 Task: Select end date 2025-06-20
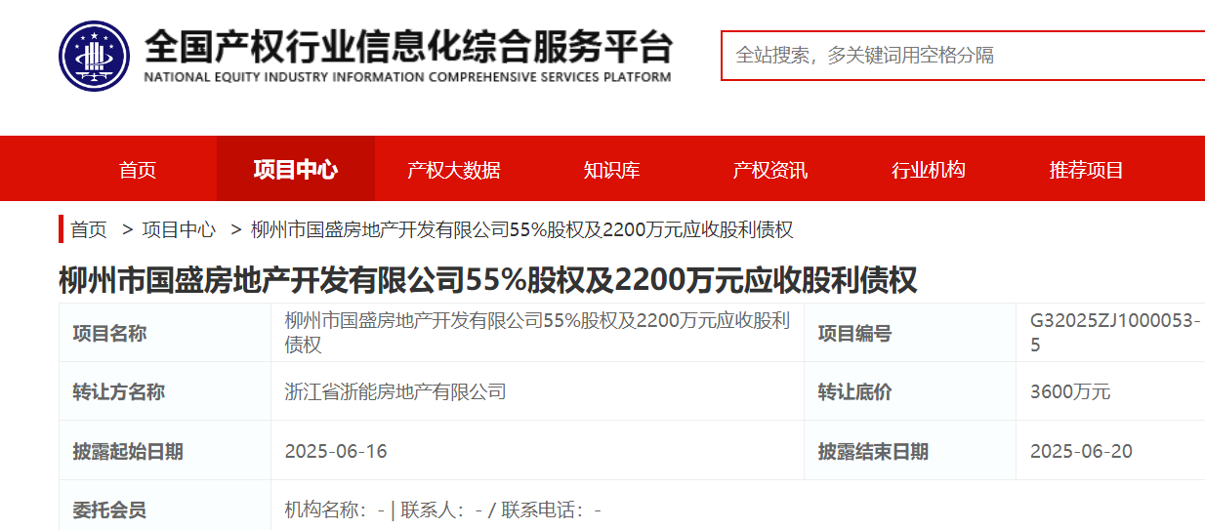pyautogui.click(x=1082, y=451)
